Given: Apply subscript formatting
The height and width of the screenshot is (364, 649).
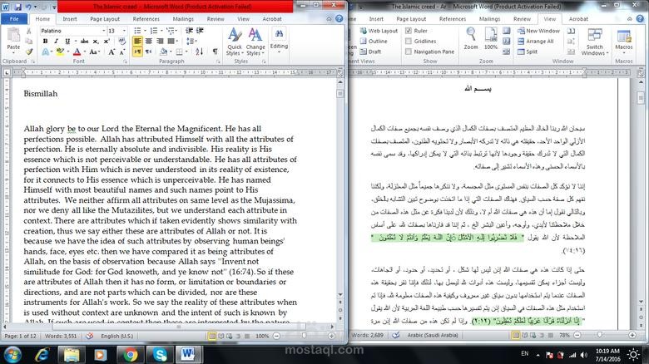Looking at the screenshot, I should click(96, 41).
